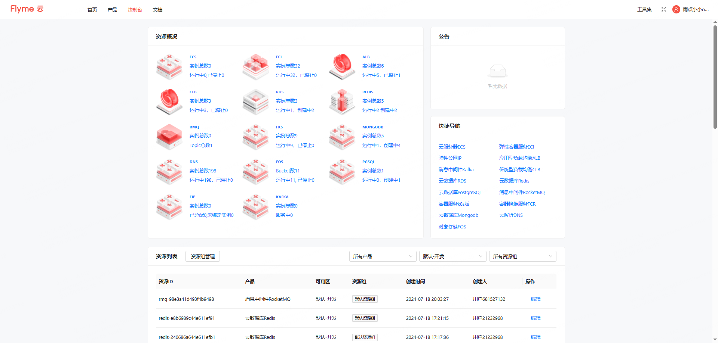Screen dimensions: 718x343
Task: Click the fullscreen toggle icon in header
Action: 664,9
